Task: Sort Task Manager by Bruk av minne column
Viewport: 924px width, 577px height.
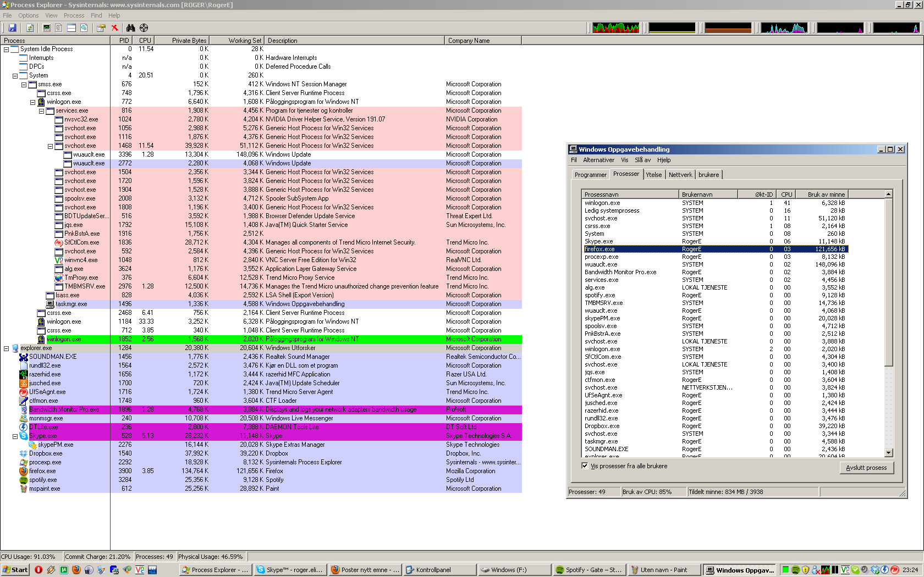Action: (821, 195)
